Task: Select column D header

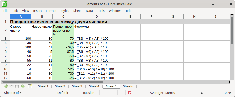Action: (97, 17)
